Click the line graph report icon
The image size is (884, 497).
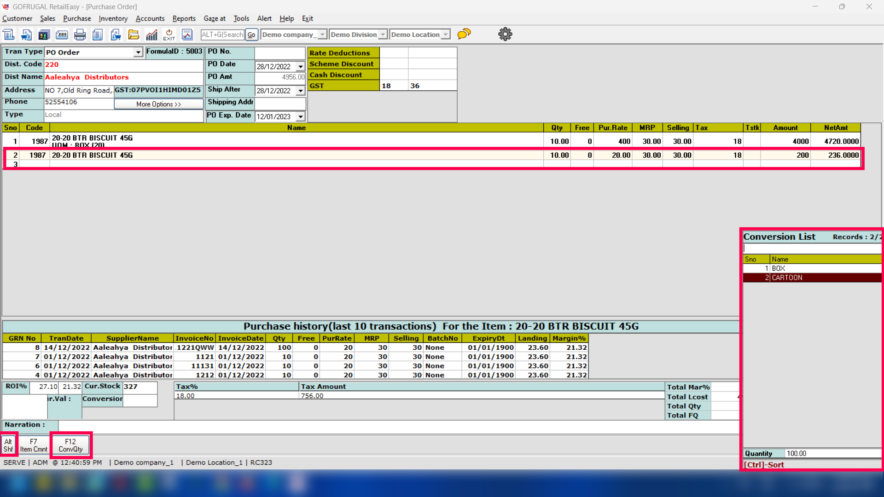(x=187, y=35)
